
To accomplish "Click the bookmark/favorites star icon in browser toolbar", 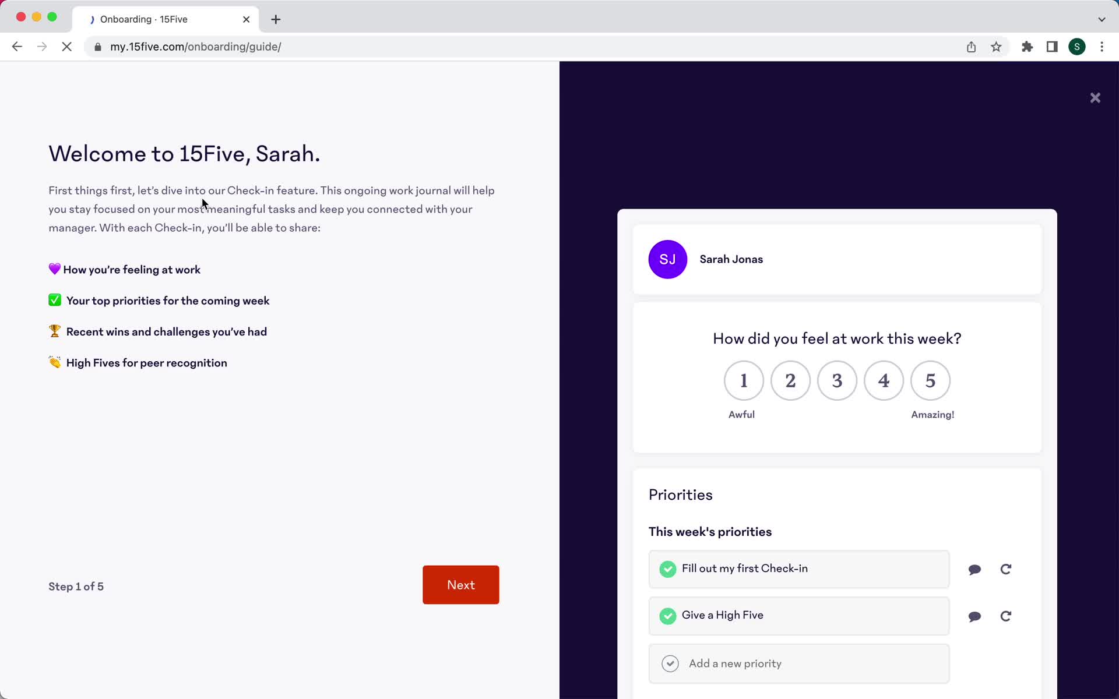I will [996, 46].
